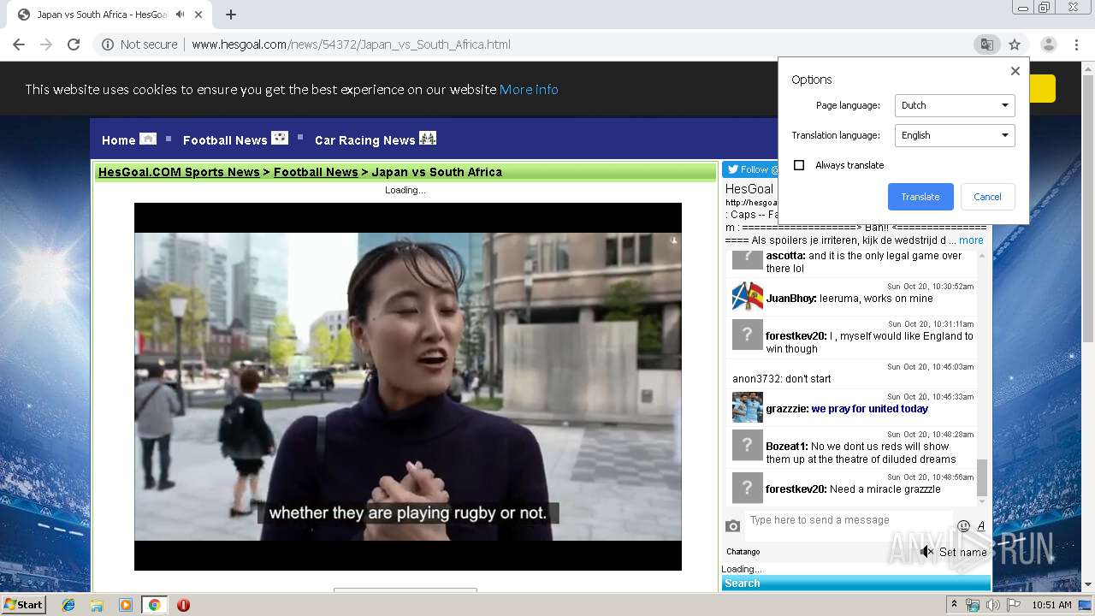Click grazzzie's 'we pray for united today' message
The width and height of the screenshot is (1095, 616).
(870, 409)
